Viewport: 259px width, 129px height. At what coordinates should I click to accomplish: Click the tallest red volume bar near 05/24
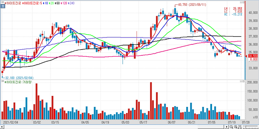[x=151, y=101]
